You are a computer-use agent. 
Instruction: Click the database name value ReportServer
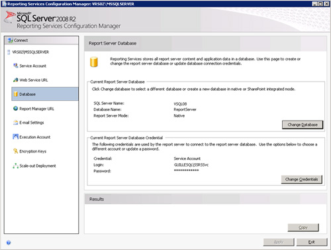185,109
